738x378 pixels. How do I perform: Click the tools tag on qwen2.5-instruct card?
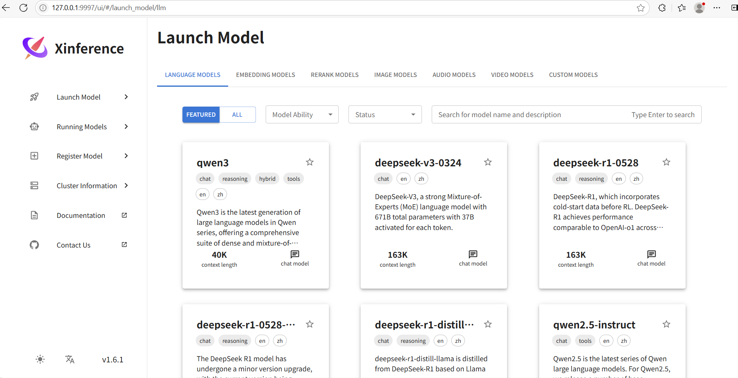(585, 341)
